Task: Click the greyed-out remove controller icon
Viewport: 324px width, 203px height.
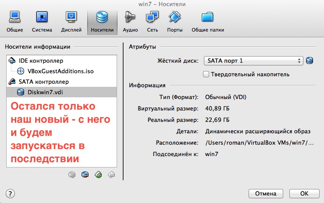Action: click(x=111, y=175)
